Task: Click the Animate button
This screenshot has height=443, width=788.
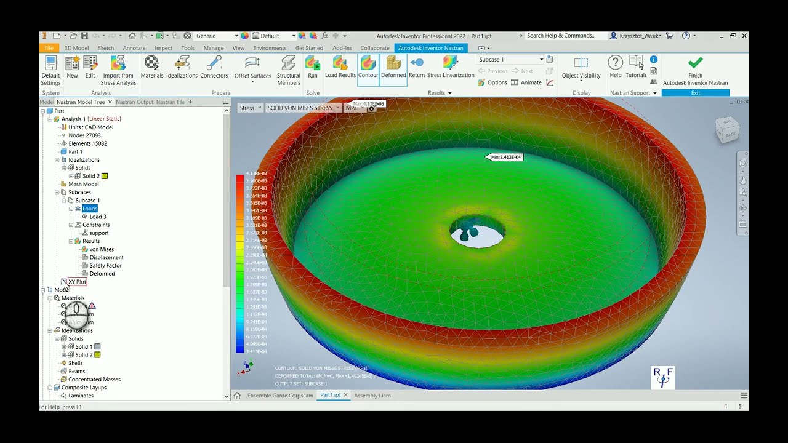Action: 526,82
